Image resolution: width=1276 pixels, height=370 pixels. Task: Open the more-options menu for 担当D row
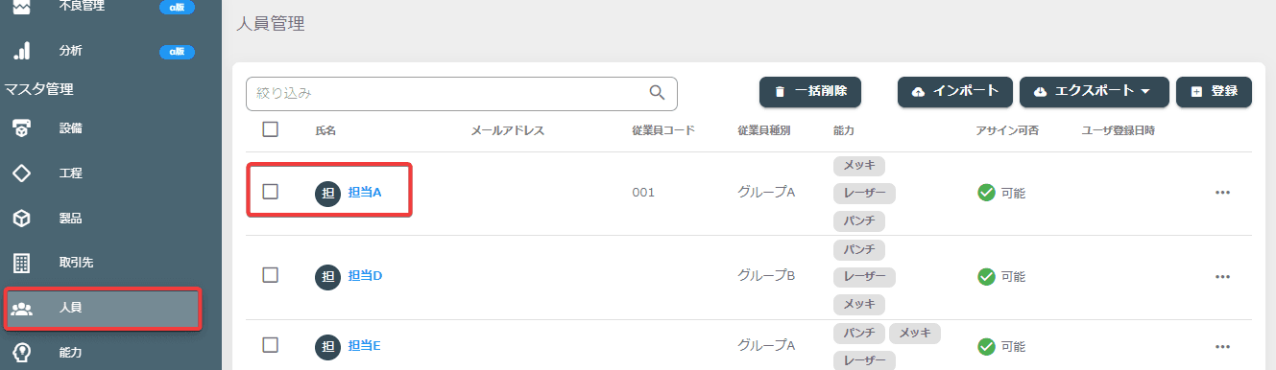coord(1222,276)
